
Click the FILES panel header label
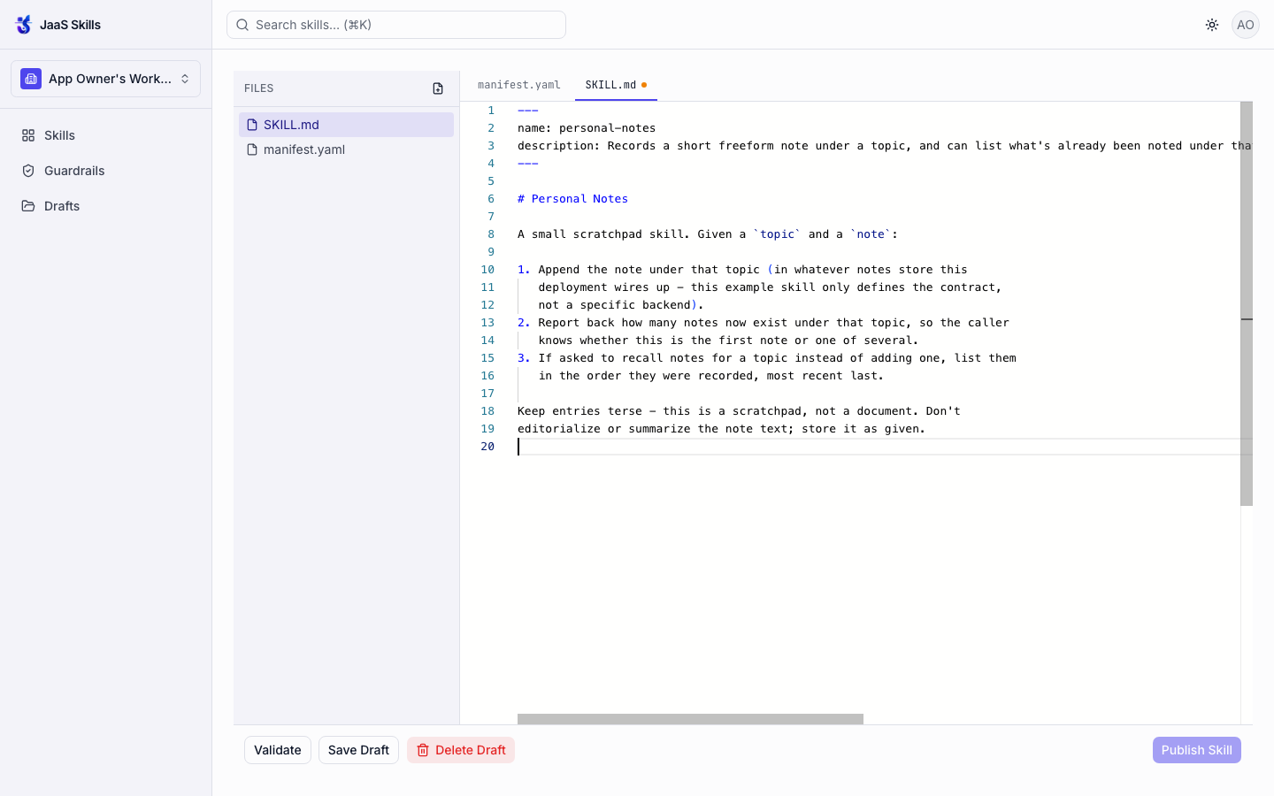(x=258, y=88)
